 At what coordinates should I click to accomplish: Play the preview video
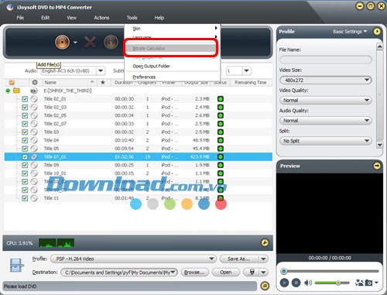click(x=284, y=283)
